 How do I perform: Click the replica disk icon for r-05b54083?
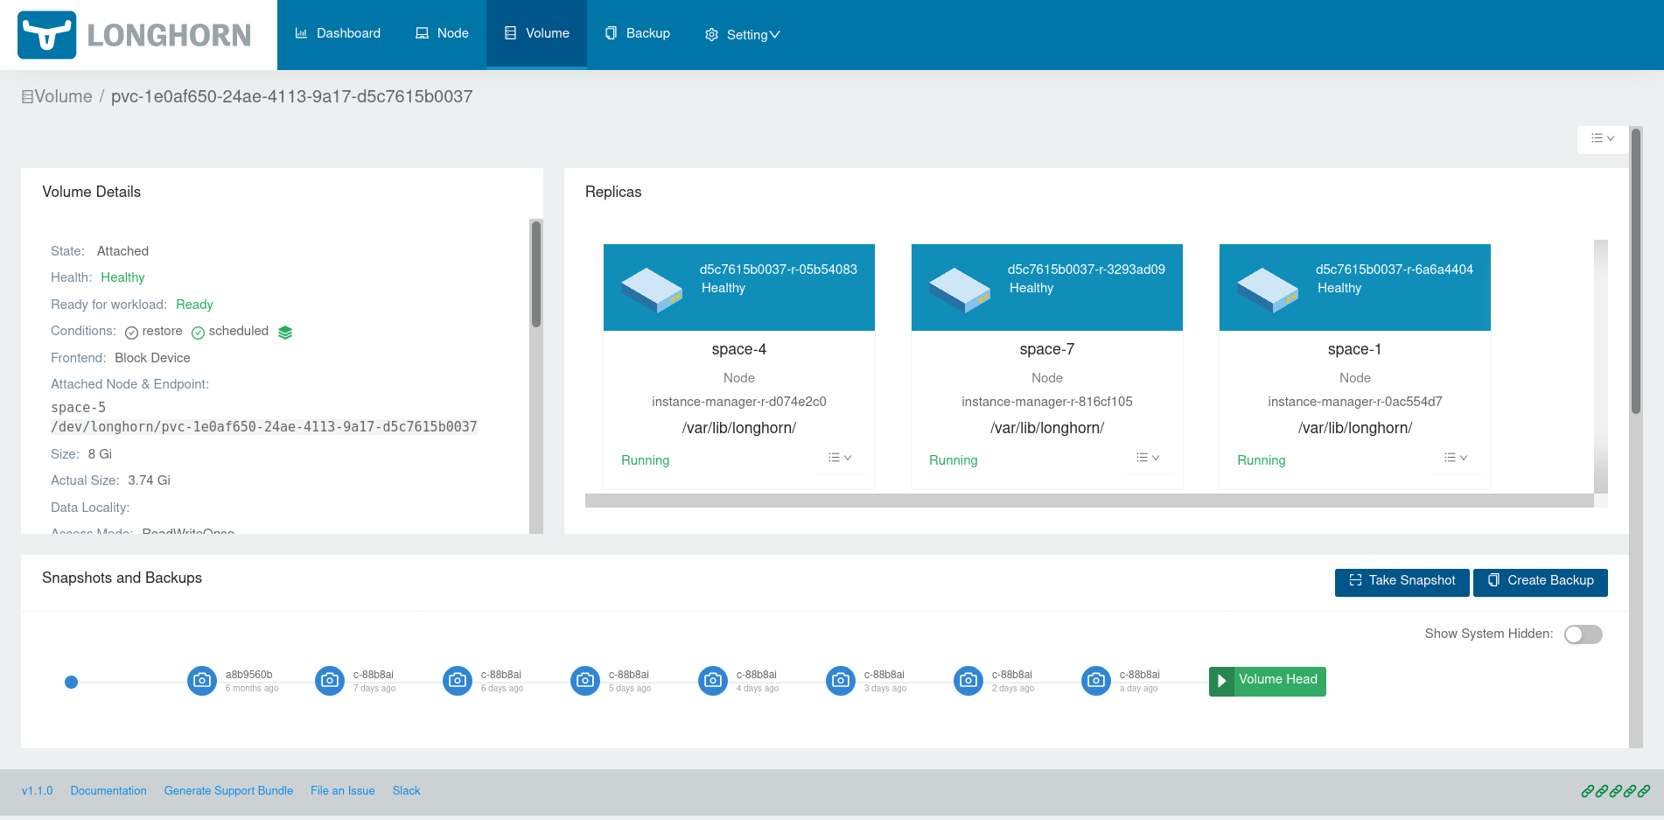coord(652,290)
